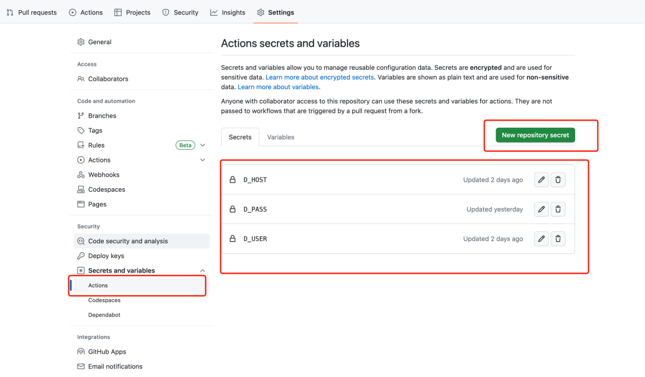645x377 pixels.
Task: Delete the D_PASS secret using trash icon
Action: click(x=558, y=209)
